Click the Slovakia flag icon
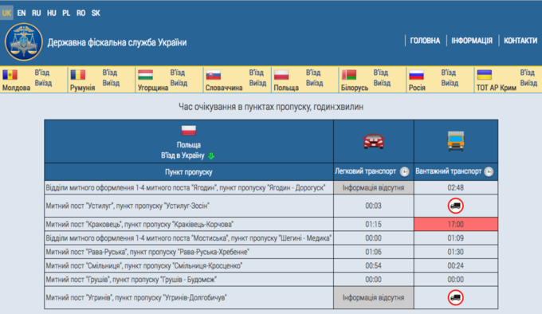 [x=214, y=75]
